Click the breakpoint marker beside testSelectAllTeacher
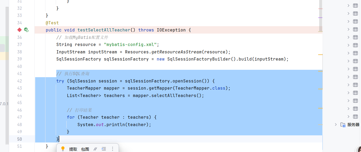This screenshot has width=361, height=152. 19,30
